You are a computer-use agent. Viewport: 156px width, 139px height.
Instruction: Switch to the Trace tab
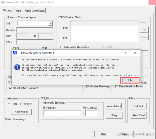[18, 11]
